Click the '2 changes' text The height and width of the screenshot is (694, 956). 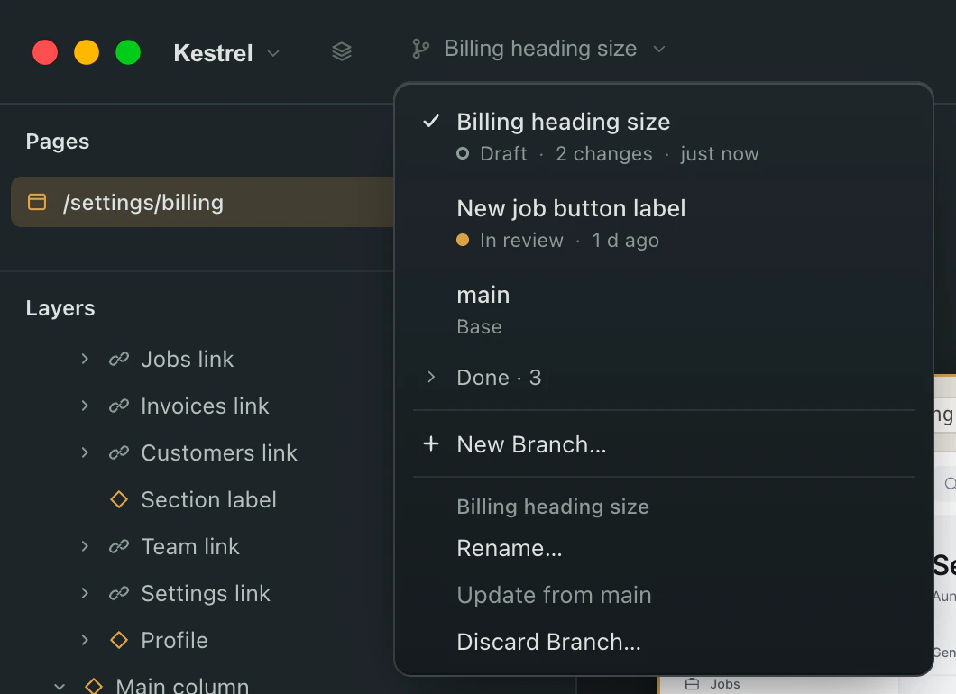click(x=603, y=153)
